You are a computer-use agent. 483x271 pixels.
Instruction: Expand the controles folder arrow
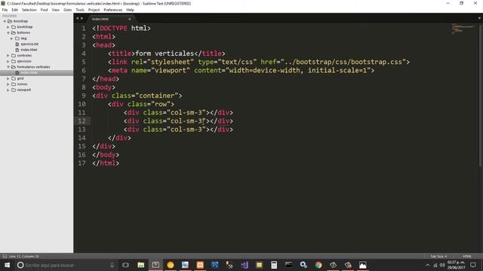[x=8, y=56]
